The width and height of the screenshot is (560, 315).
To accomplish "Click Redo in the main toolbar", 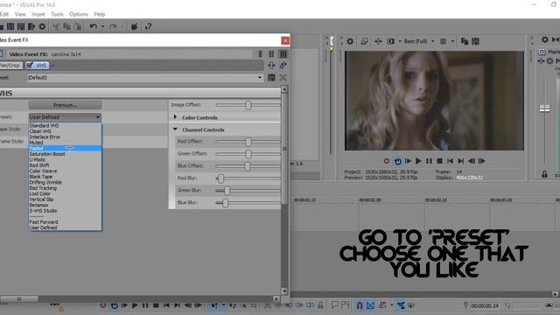I will click(113, 26).
